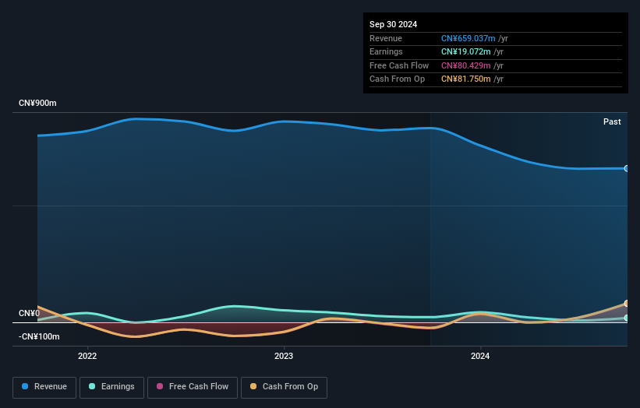Click the Past label on chart
Screen dimensions: 640x408
pos(612,121)
